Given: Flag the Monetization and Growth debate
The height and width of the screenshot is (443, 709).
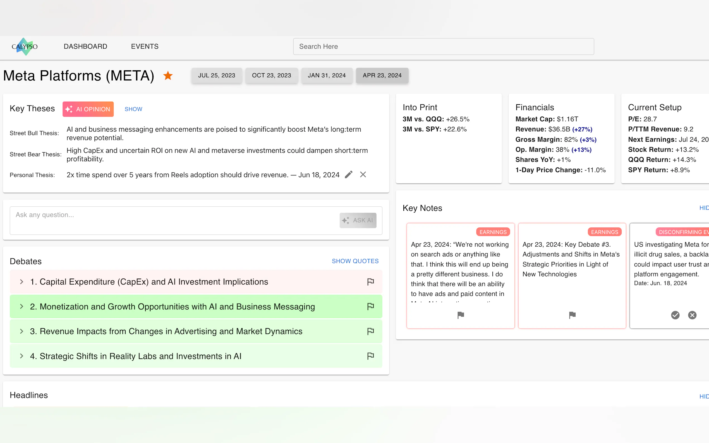Looking at the screenshot, I should tap(370, 307).
